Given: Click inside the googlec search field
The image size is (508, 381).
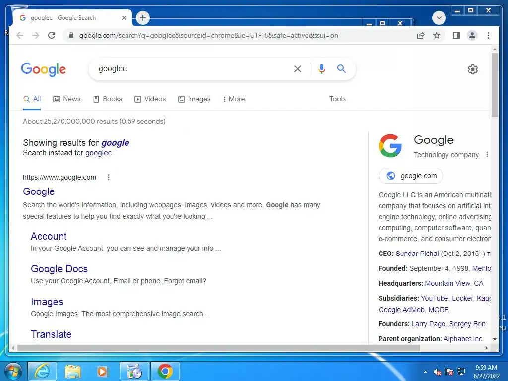Looking at the screenshot, I should pyautogui.click(x=191, y=68).
